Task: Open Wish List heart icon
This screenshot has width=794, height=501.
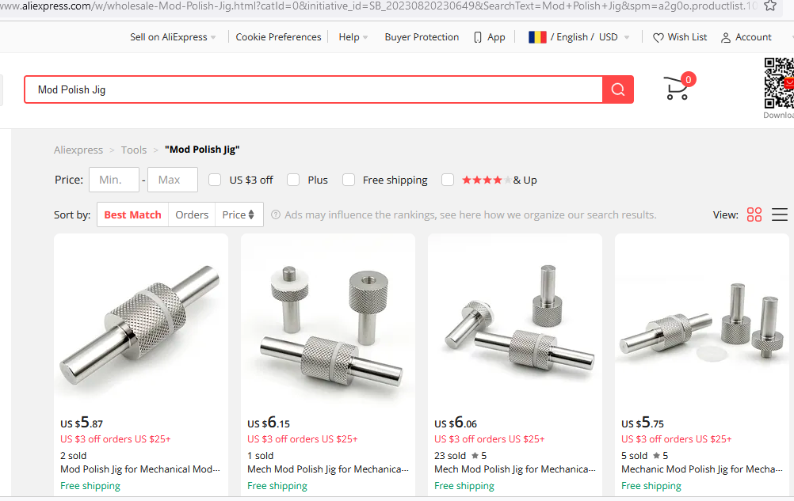Action: pyautogui.click(x=658, y=37)
